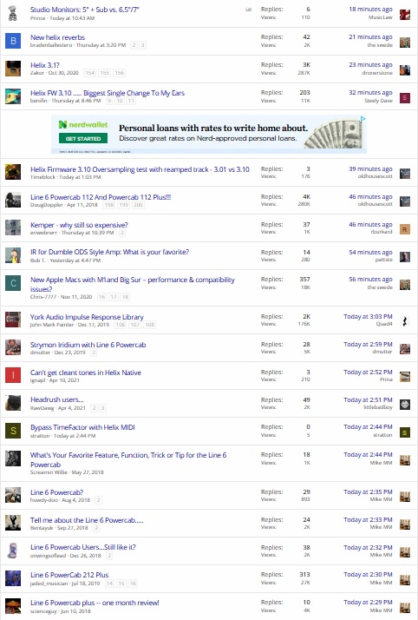Open Screamin Willie's avatar on Favorite Feature thread

(13, 458)
